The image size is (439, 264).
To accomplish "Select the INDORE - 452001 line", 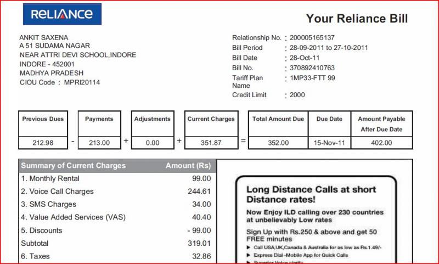I will point(47,64).
